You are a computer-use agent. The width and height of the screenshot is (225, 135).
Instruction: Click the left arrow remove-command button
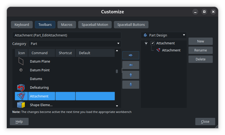[x=131, y=65]
